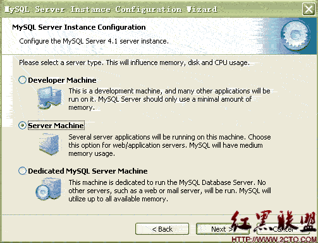Go back with the Back button
The image size is (318, 243).
(x=162, y=229)
